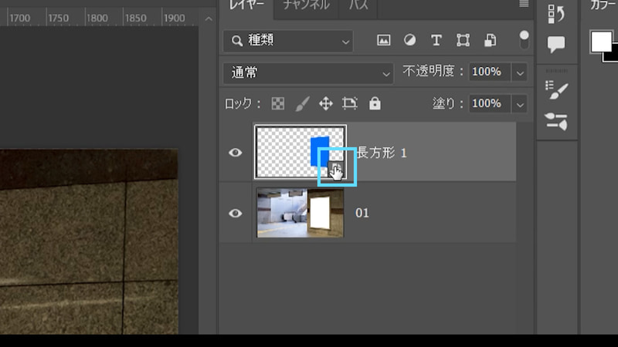Click the black background color swatch
The width and height of the screenshot is (618, 347).
click(613, 54)
